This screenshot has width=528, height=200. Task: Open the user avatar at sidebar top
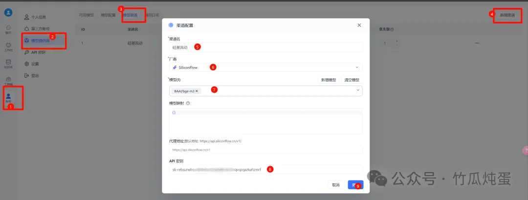tap(8, 12)
